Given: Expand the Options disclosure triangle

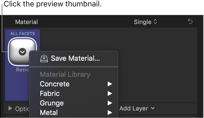Looking at the screenshot, I should click(10, 108).
